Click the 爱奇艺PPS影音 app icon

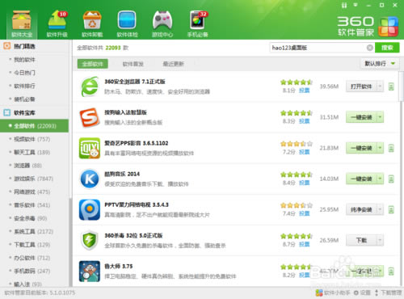click(x=90, y=148)
